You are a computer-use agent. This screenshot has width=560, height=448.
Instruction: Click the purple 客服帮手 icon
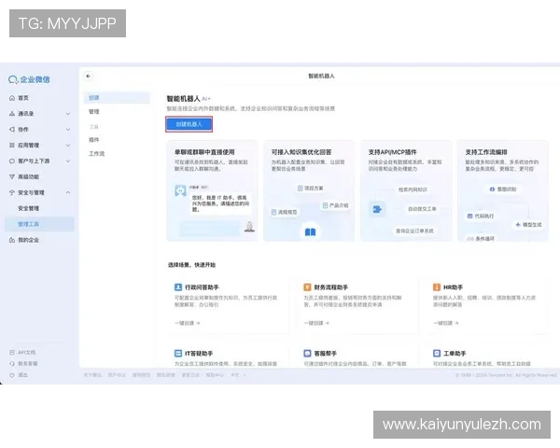tap(307, 354)
